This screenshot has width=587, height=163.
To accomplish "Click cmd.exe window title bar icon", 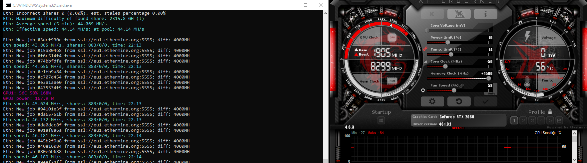I will click(x=8, y=5).
